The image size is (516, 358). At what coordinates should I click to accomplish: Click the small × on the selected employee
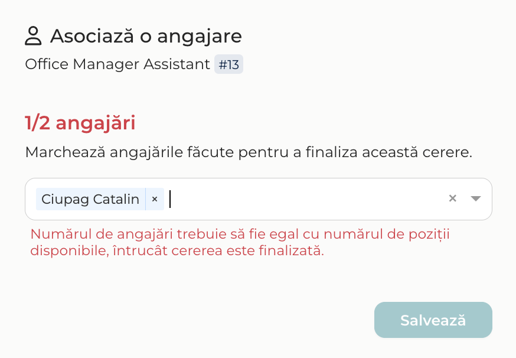pyautogui.click(x=155, y=199)
